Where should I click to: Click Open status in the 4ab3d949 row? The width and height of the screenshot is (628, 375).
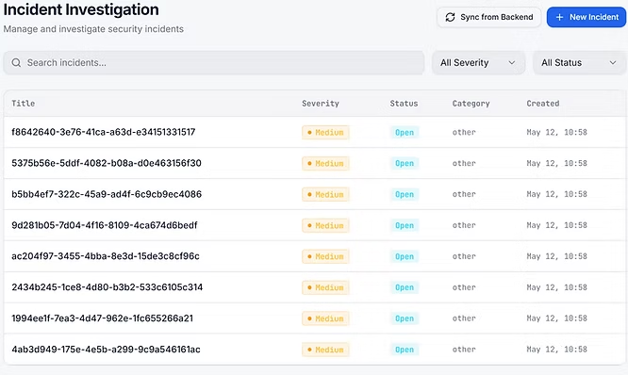coord(405,350)
